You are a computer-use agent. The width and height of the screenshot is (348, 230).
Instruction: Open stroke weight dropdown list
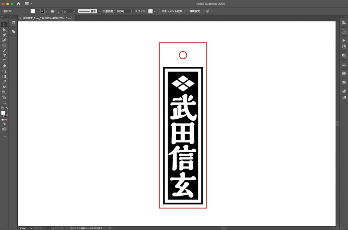point(74,11)
